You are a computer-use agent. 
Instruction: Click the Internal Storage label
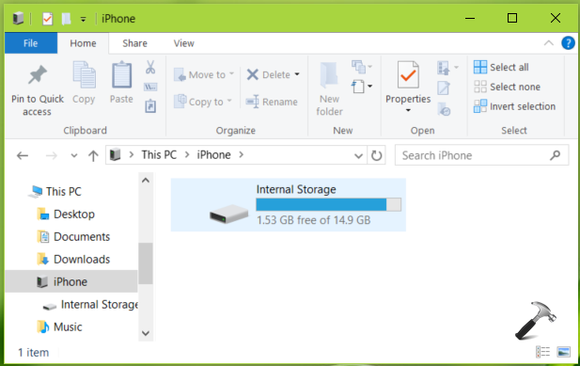pos(296,189)
